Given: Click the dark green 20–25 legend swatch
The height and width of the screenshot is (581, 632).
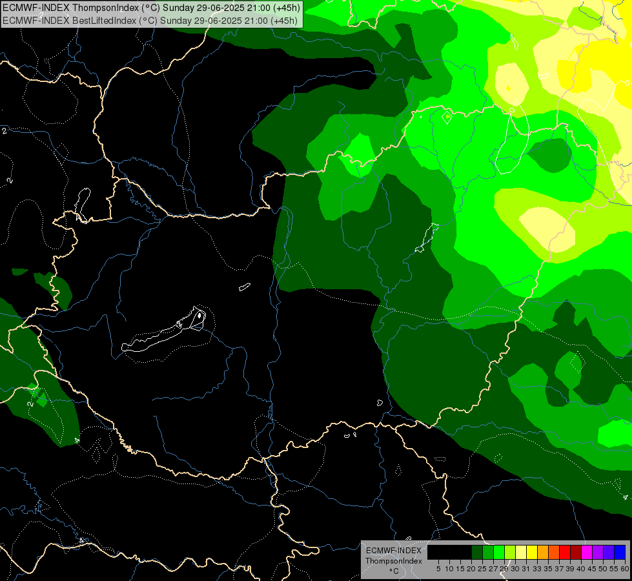Looking at the screenshot, I should click(477, 552).
